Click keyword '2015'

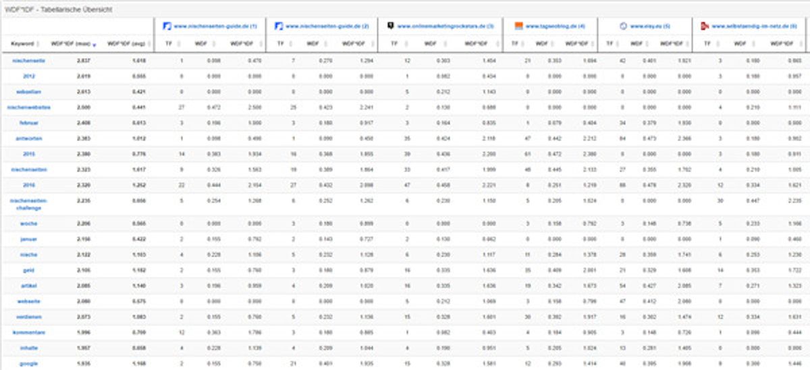29,154
